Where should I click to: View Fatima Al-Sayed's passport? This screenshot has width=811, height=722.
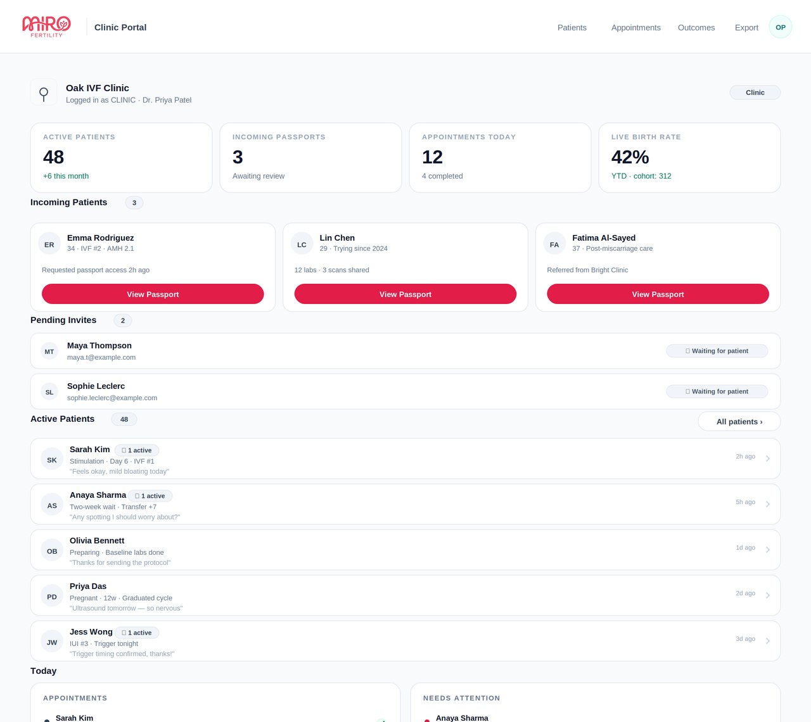(x=658, y=294)
